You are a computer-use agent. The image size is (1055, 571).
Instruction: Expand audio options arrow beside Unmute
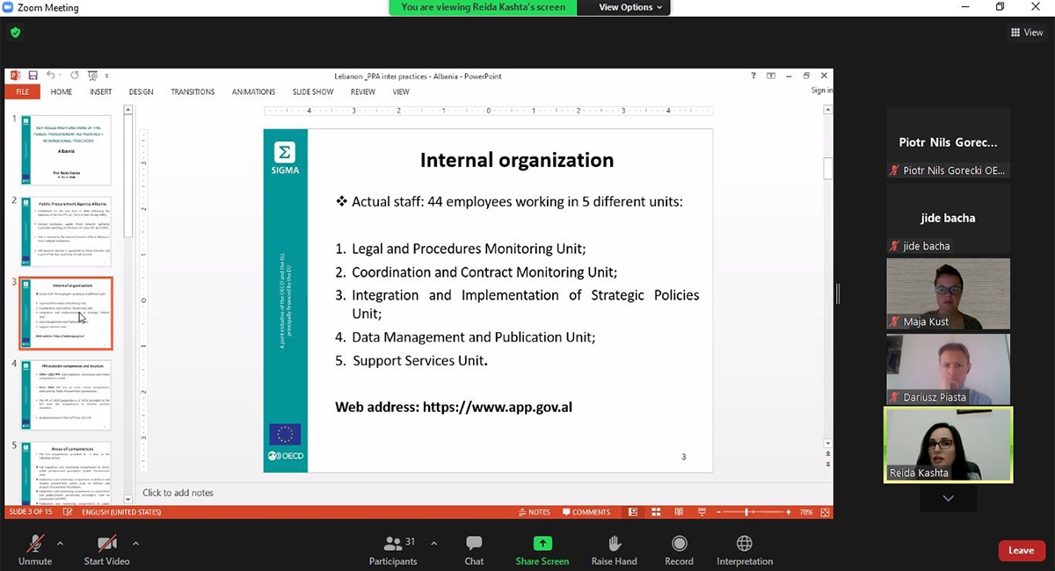tap(60, 543)
